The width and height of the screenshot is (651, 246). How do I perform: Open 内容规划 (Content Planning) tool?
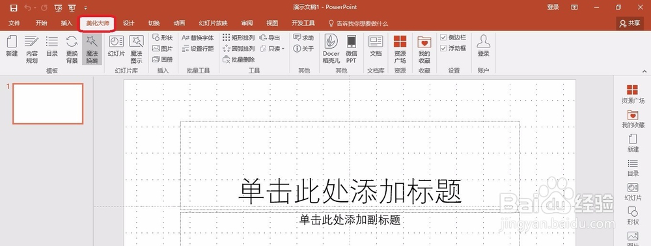coord(31,49)
